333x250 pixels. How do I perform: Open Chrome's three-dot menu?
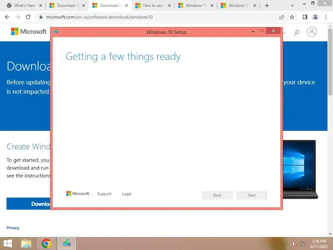click(x=326, y=17)
